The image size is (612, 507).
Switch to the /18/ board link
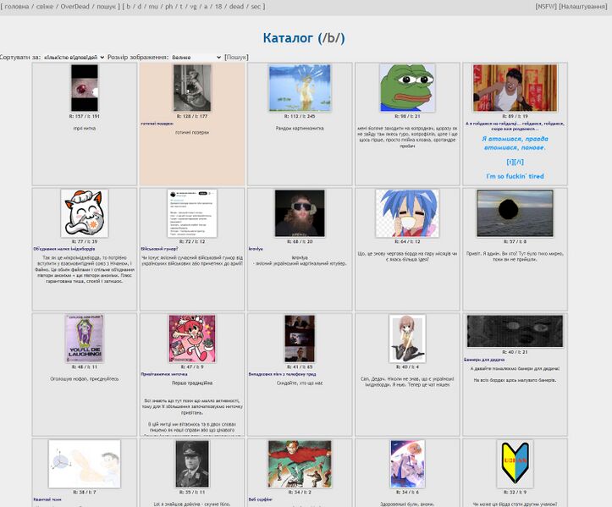(218, 7)
